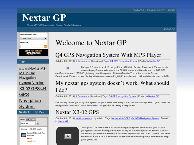Open the 'My nextar gps system doesn't work' post
This screenshot has width=194, height=145.
tap(112, 86)
